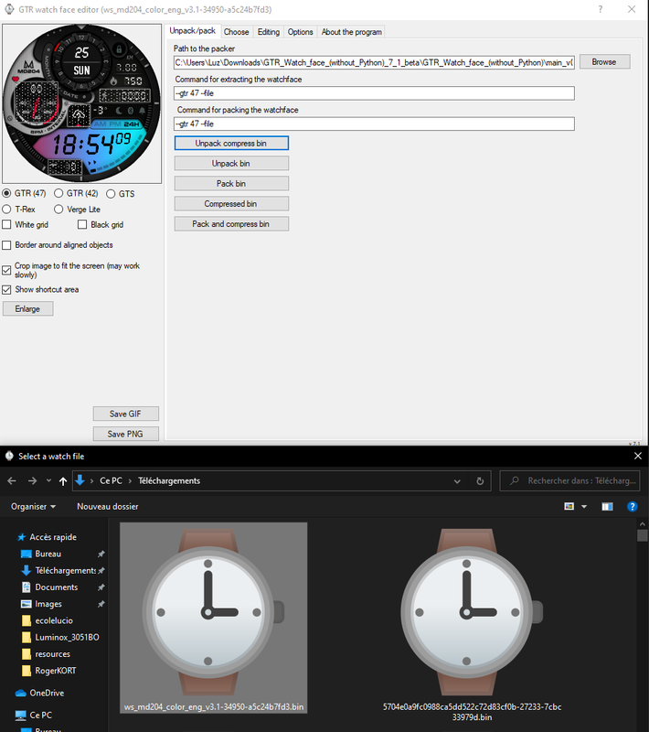Select the GTR (47) radio button

[x=6, y=193]
